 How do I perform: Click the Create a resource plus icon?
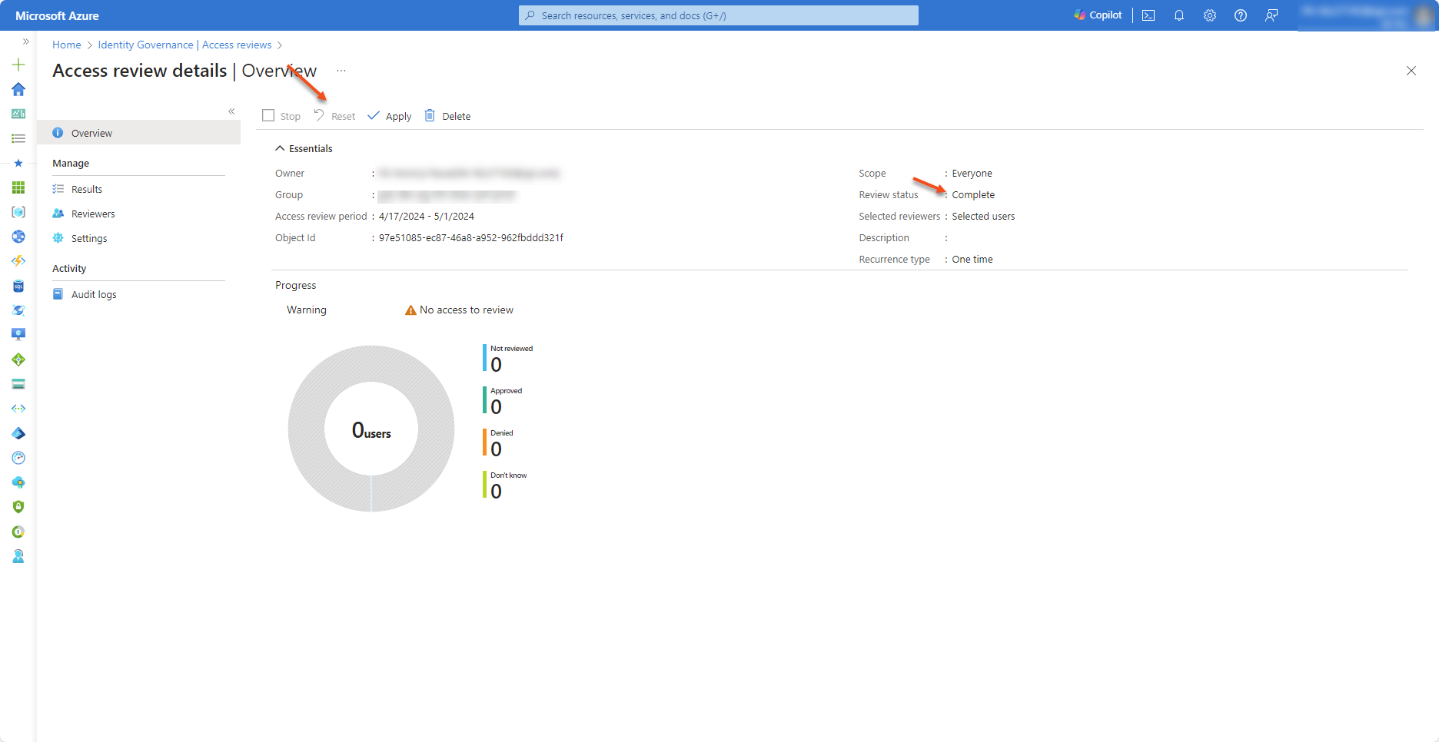point(18,65)
